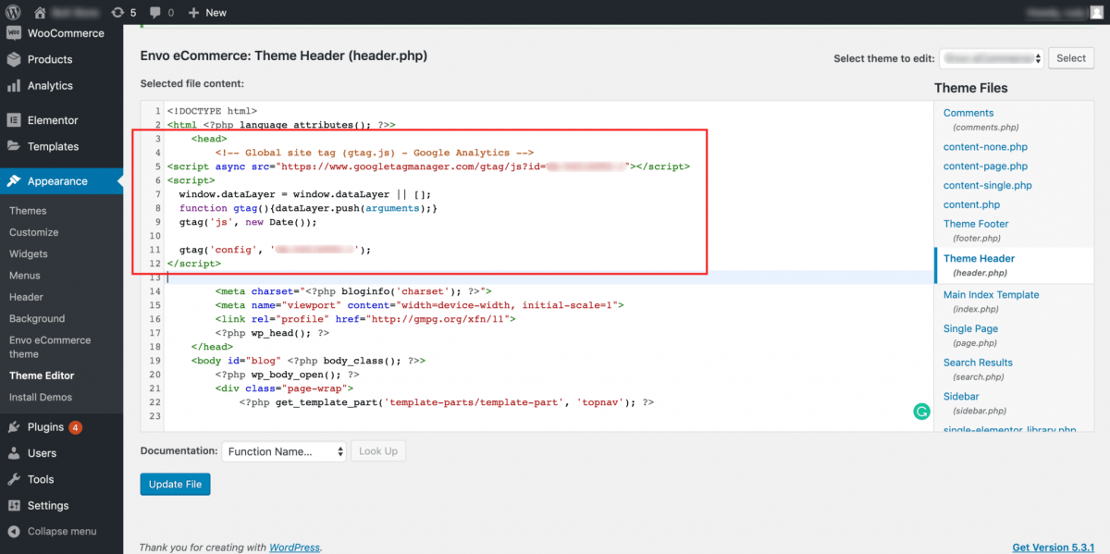The height and width of the screenshot is (554, 1110).
Task: Open Widgets under Appearance
Action: click(x=29, y=253)
